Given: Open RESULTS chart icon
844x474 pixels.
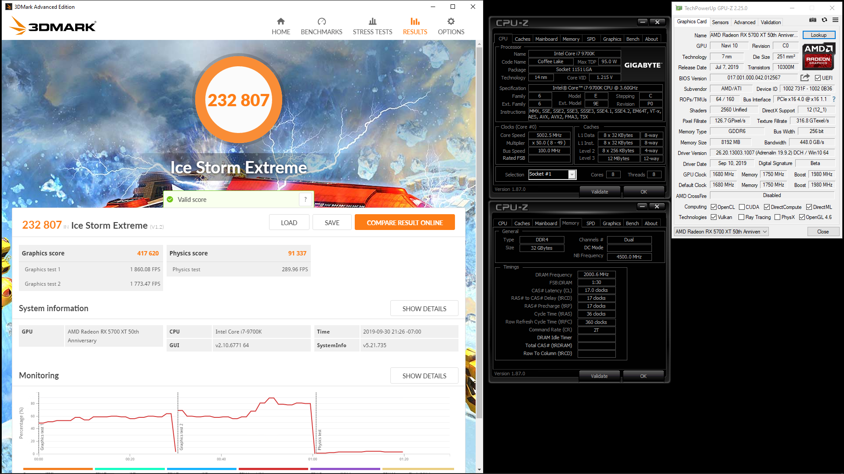Looking at the screenshot, I should pyautogui.click(x=415, y=21).
